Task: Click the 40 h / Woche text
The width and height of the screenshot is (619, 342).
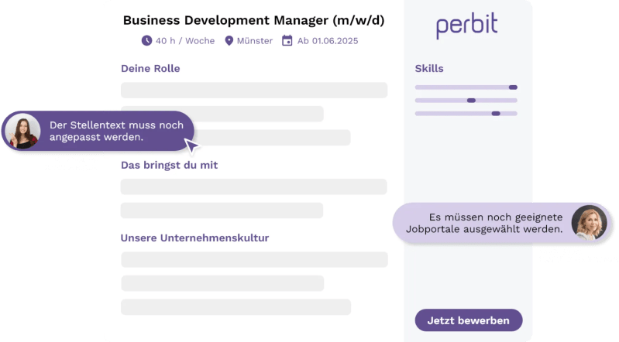Action: pos(185,41)
